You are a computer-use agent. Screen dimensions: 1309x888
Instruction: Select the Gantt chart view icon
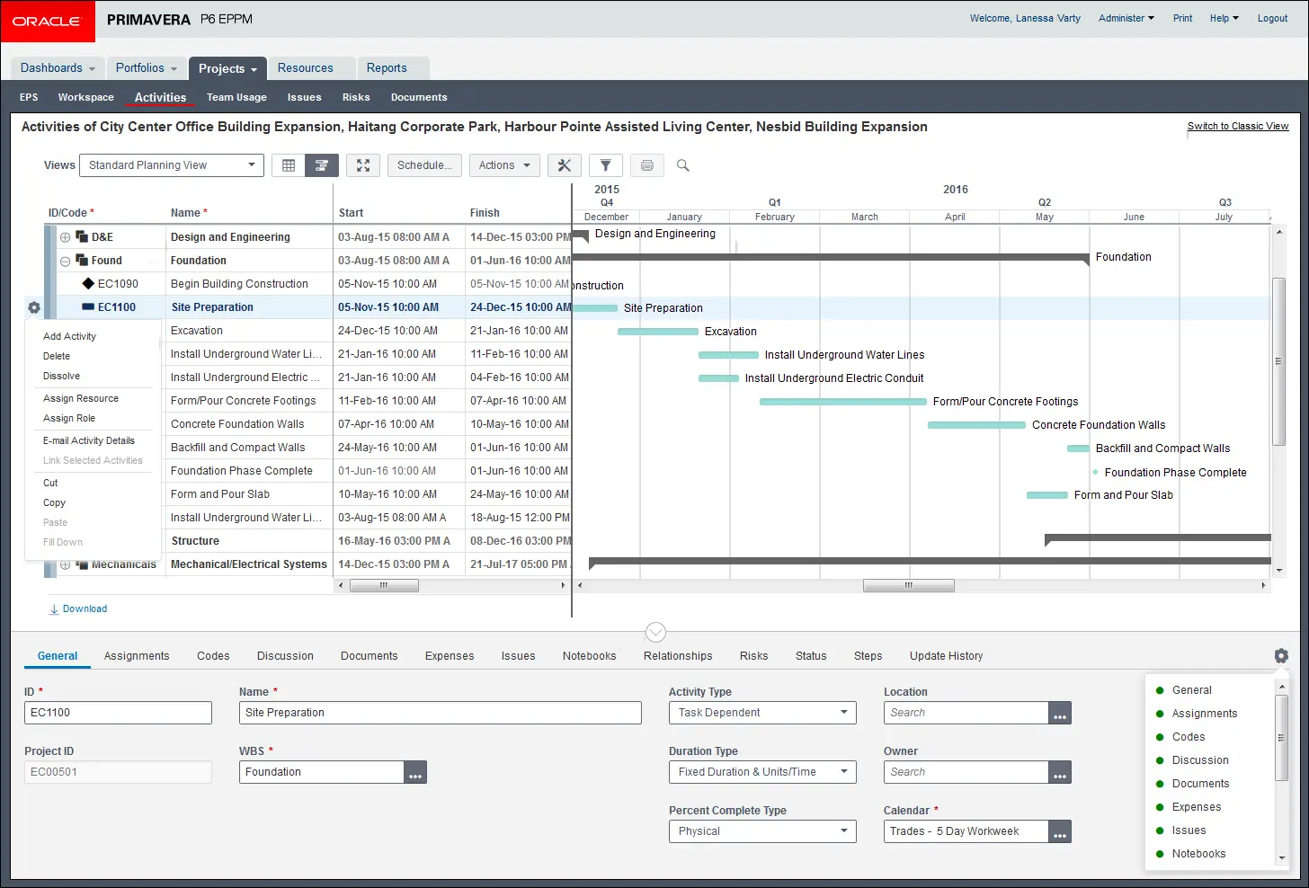[x=321, y=165]
